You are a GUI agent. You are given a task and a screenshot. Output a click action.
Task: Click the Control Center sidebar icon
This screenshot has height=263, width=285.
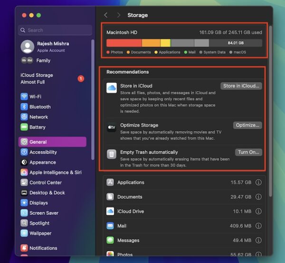pyautogui.click(x=24, y=182)
